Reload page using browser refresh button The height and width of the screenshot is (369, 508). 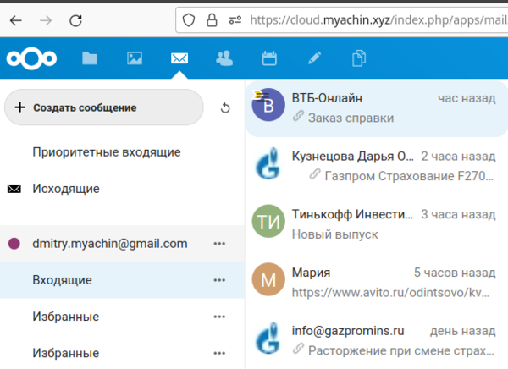[x=76, y=19]
